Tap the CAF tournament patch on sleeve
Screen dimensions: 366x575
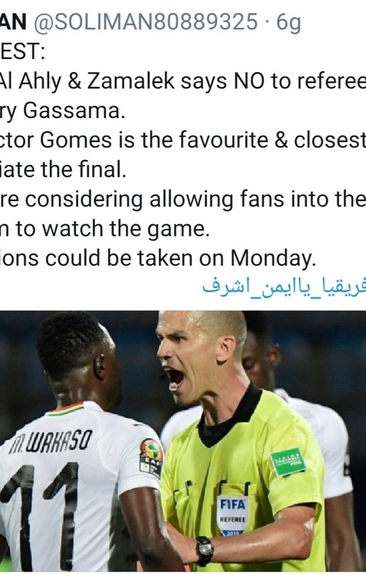(151, 457)
